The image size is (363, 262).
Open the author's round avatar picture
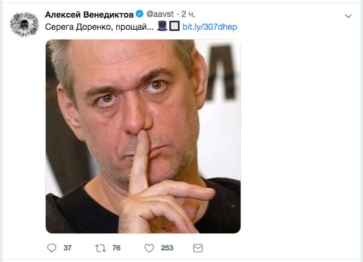point(24,24)
